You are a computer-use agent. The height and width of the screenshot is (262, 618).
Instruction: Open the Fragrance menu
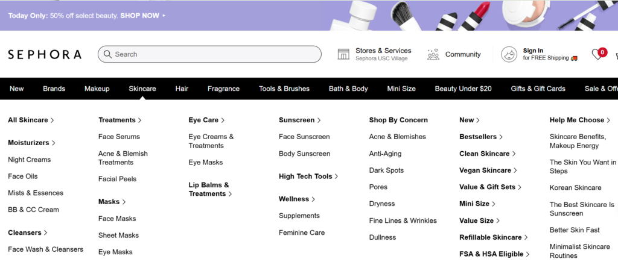point(223,89)
